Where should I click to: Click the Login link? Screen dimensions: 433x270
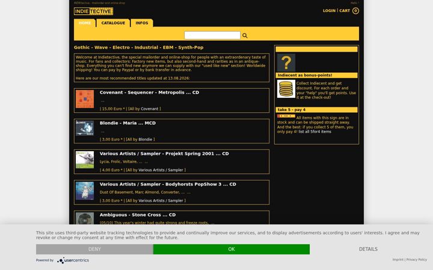click(x=329, y=11)
